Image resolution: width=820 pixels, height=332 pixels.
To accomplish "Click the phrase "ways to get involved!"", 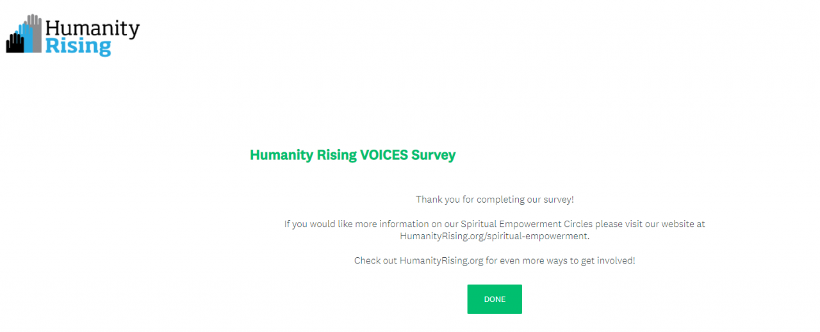I will click(588, 261).
